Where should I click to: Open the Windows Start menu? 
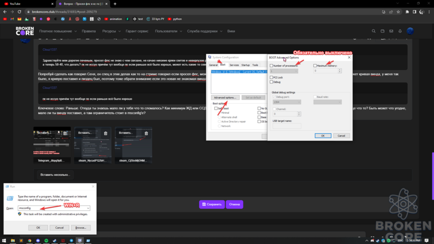point(4,240)
